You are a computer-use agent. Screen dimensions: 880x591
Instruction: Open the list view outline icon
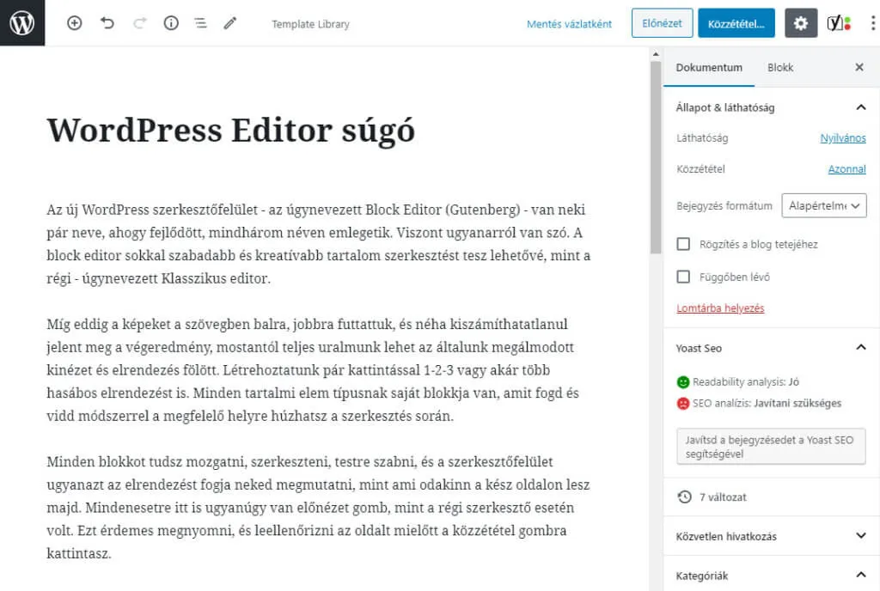(x=200, y=23)
